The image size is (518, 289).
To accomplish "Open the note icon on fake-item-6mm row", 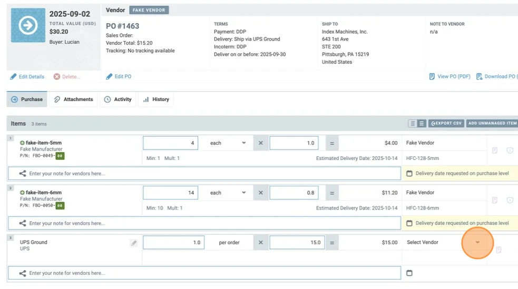I will click(495, 201).
